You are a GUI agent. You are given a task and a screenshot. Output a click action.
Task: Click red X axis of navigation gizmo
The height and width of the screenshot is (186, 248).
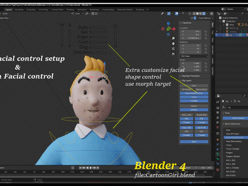coord(174,29)
